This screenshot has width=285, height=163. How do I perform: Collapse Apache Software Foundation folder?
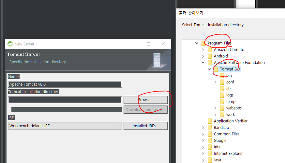[x=203, y=63]
